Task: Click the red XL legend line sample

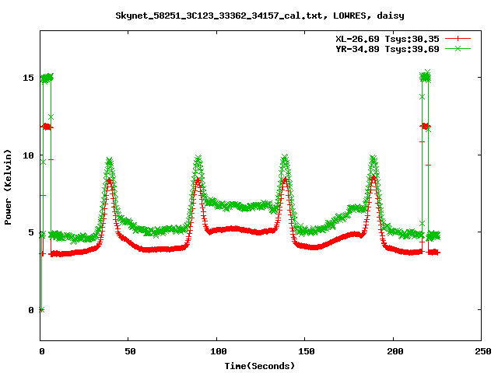Action: pos(458,39)
